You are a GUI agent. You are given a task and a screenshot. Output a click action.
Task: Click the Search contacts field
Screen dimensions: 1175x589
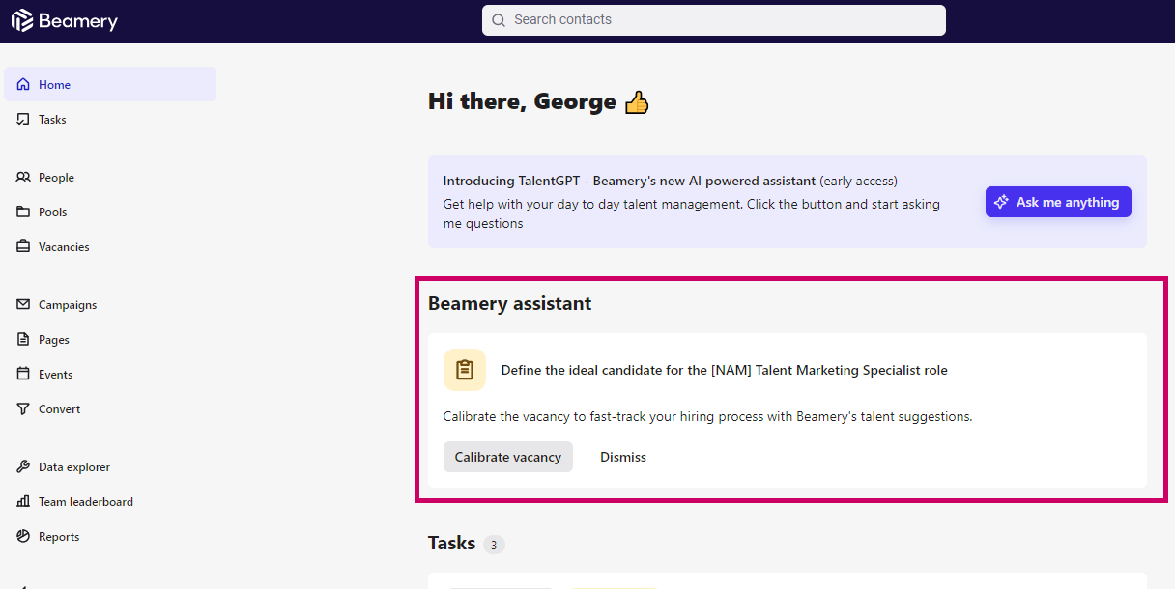click(x=714, y=20)
